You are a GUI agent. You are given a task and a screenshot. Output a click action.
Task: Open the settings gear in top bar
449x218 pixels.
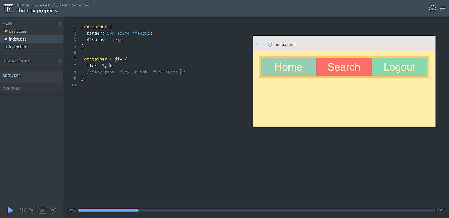(432, 8)
